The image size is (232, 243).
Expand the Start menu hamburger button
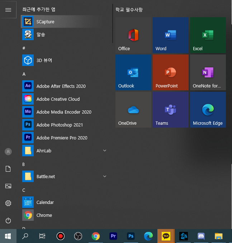8,10
